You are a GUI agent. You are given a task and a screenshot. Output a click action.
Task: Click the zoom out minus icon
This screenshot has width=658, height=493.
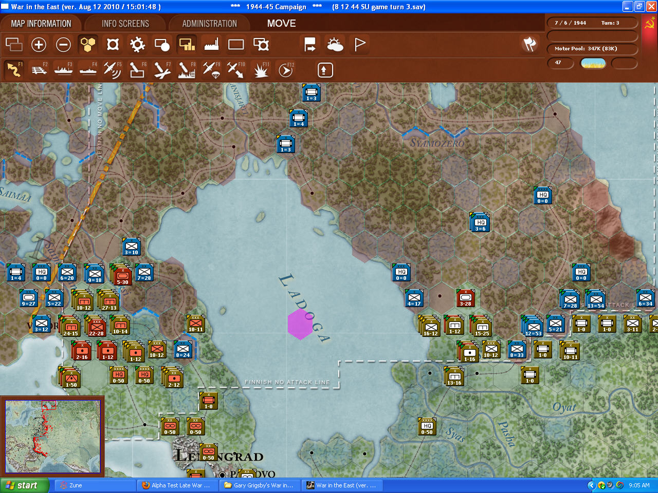click(x=63, y=45)
